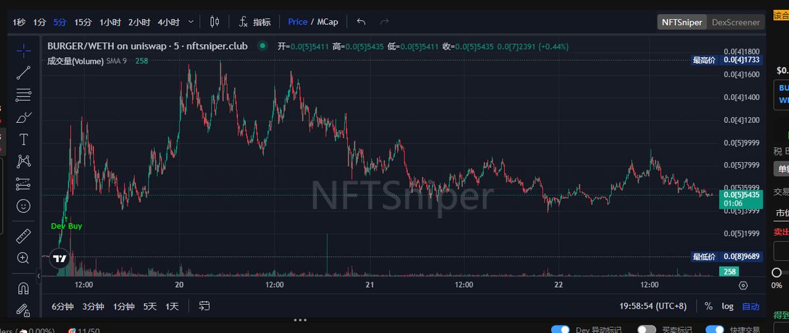The image size is (789, 333).
Task: Switch to NFTSniper chart source
Action: (x=682, y=22)
